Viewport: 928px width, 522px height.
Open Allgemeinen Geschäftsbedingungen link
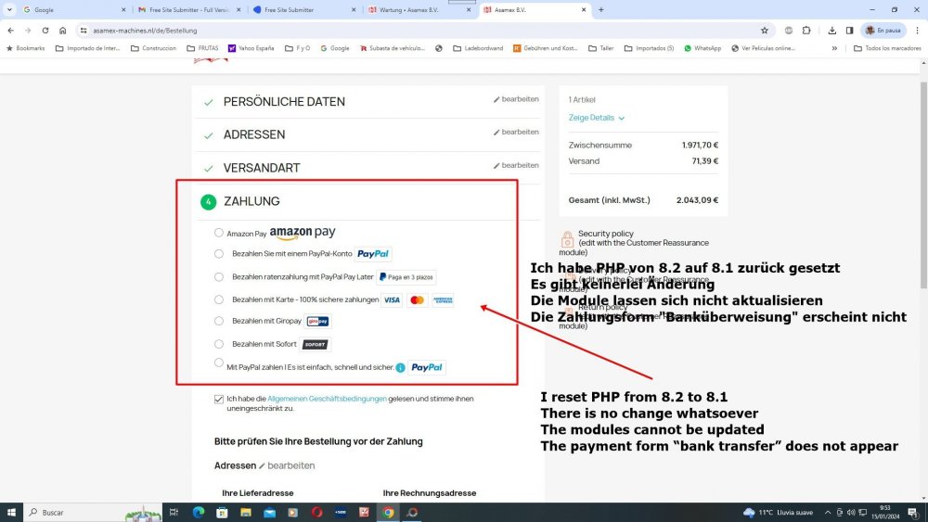327,399
